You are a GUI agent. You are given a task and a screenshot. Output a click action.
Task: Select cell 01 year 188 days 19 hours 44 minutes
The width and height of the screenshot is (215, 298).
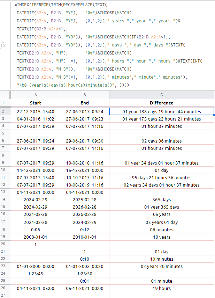click(162, 111)
